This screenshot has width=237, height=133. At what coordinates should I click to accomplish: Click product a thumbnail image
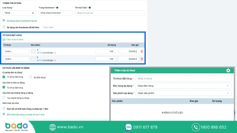pyautogui.click(x=33, y=51)
